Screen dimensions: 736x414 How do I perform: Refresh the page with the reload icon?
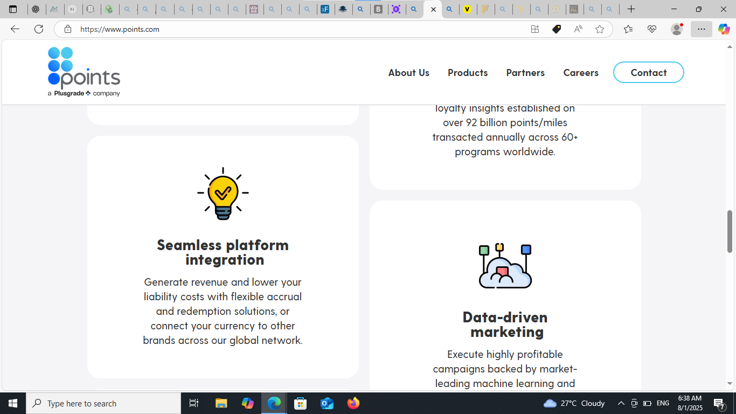[x=39, y=29]
